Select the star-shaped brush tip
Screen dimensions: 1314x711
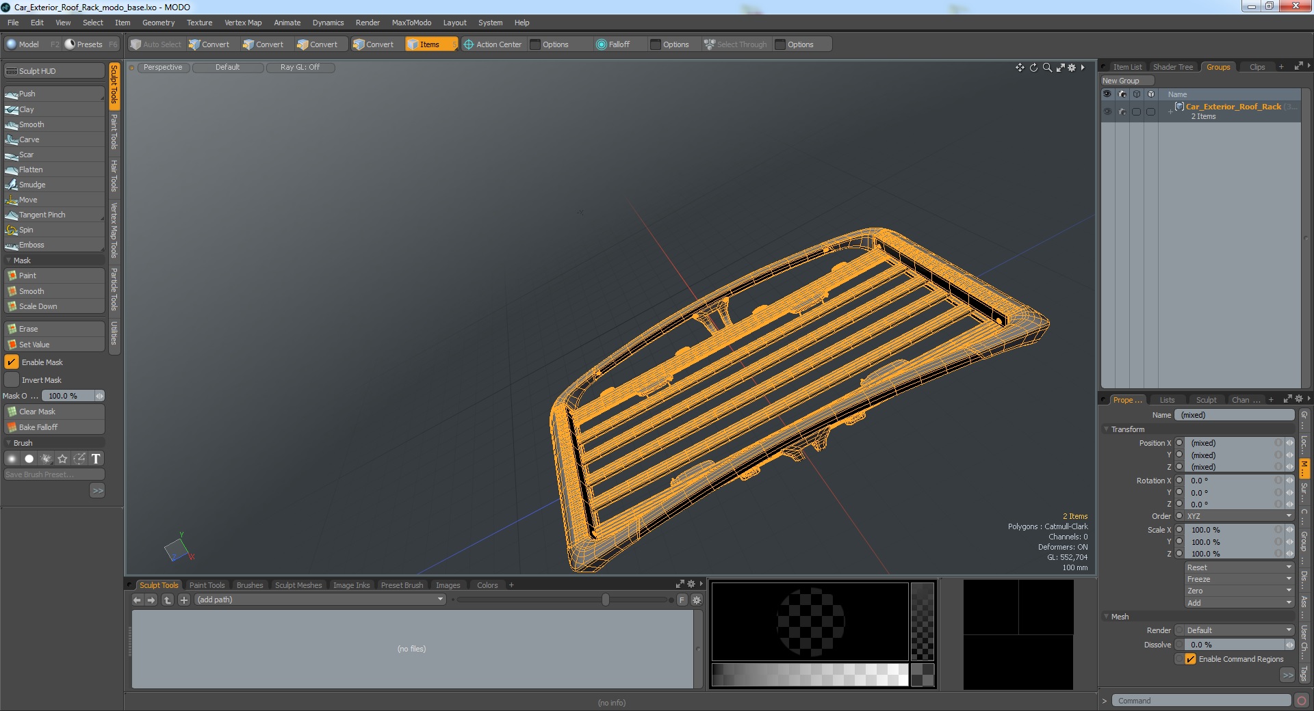(x=62, y=459)
